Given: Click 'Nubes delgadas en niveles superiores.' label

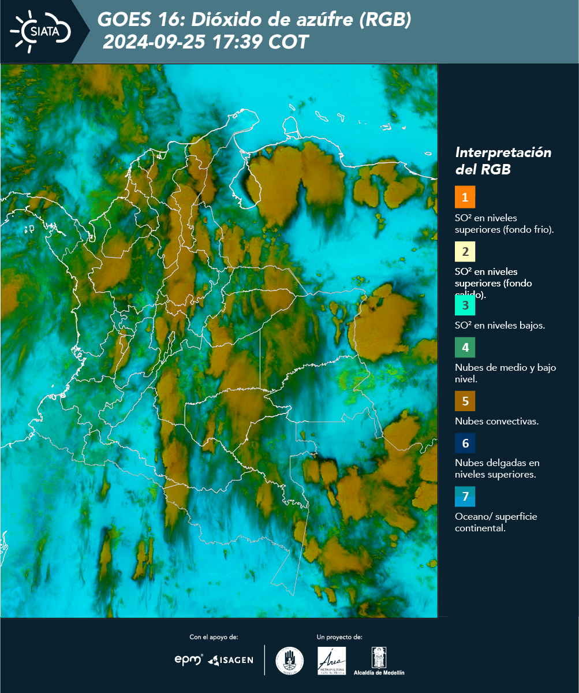Looking at the screenshot, I should [497, 468].
